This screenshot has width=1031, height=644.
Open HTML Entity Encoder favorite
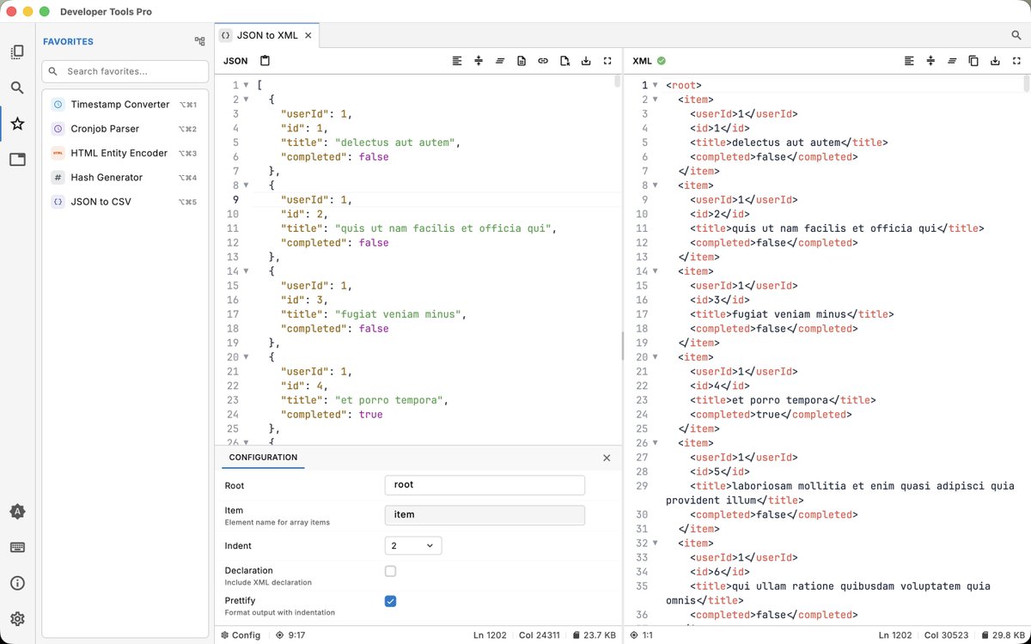[x=125, y=153]
